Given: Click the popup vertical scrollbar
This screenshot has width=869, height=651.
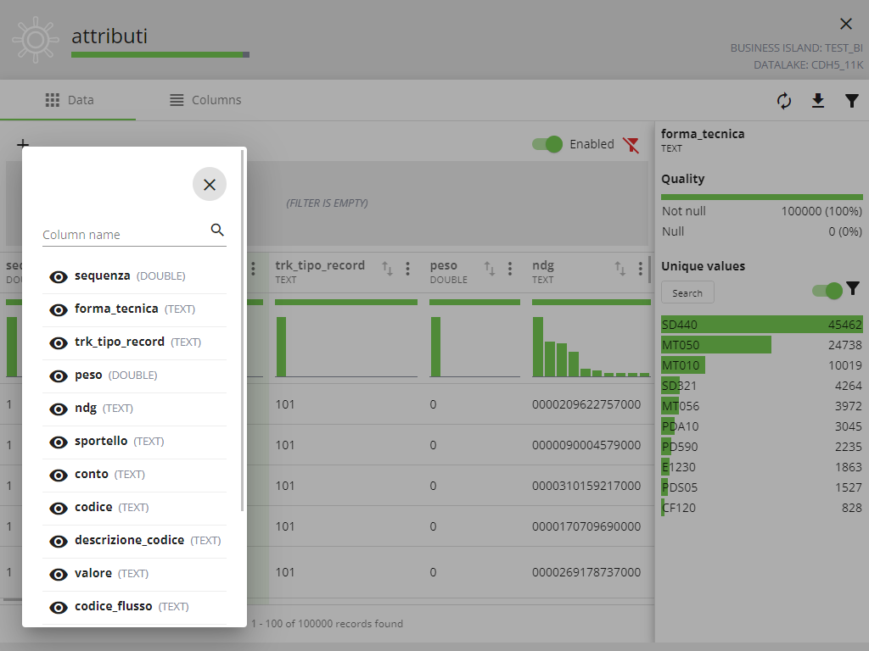Looking at the screenshot, I should click(242, 331).
